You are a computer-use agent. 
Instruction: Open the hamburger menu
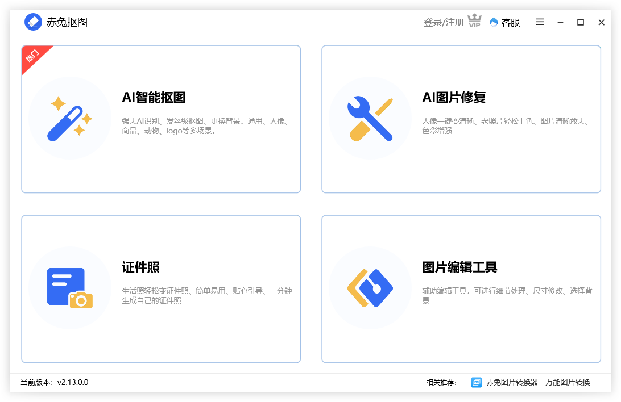(540, 22)
